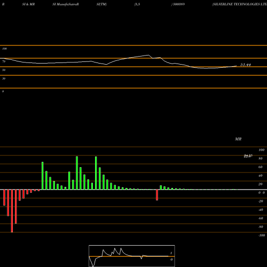
Task: Click the SI MunafaSutraR header label
Action: [66, 4]
